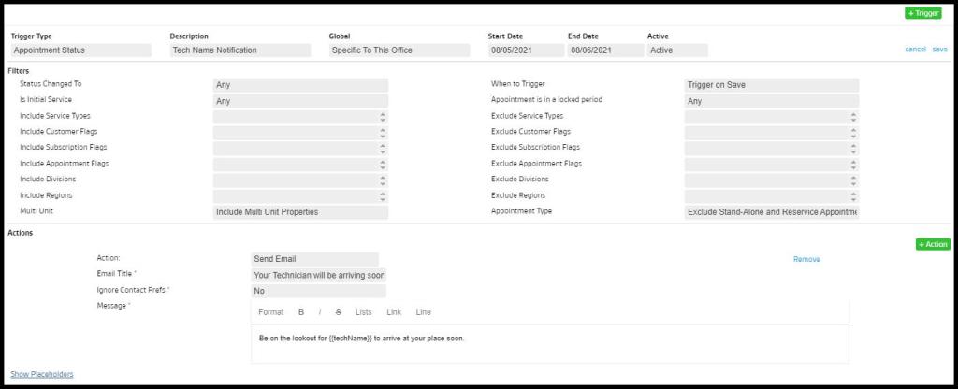Change the Active status dropdown
The image size is (958, 389).
677,50
